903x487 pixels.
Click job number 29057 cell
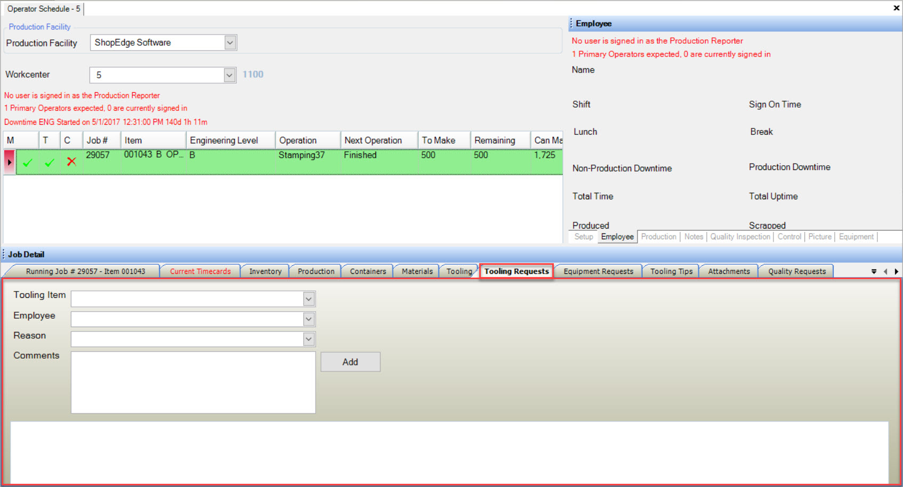click(x=101, y=161)
